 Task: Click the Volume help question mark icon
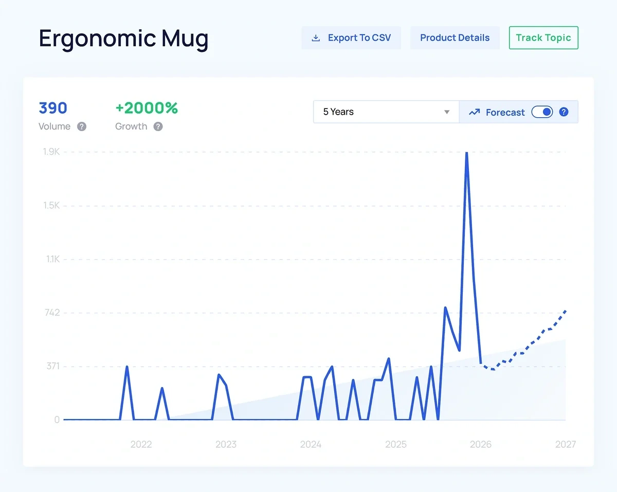[x=82, y=126]
